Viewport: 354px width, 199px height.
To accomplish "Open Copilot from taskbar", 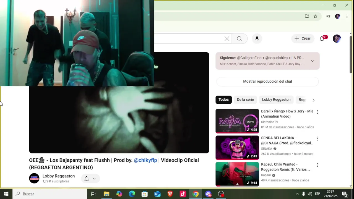I will click(x=119, y=194).
